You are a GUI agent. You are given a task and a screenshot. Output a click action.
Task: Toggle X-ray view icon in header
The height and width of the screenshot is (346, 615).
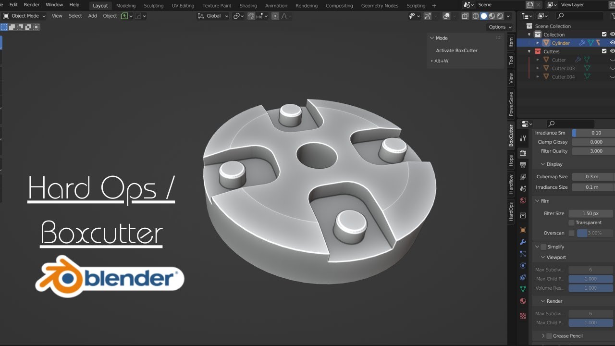point(465,16)
